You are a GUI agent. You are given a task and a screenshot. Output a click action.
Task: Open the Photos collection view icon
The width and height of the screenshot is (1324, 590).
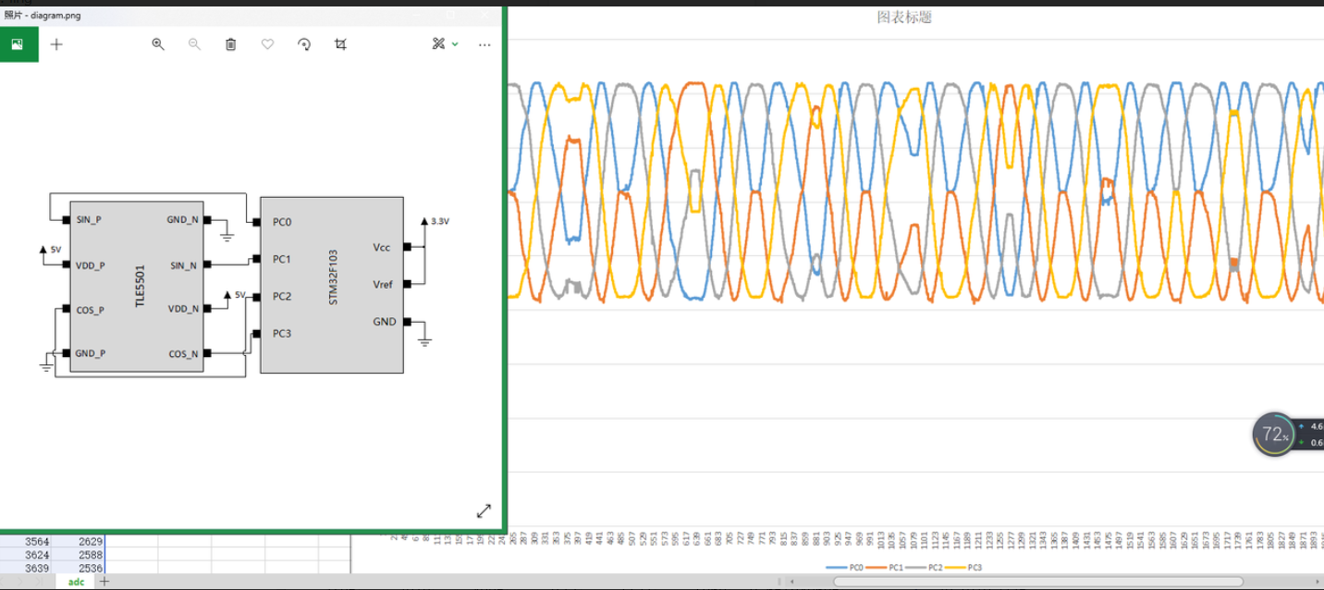[18, 43]
